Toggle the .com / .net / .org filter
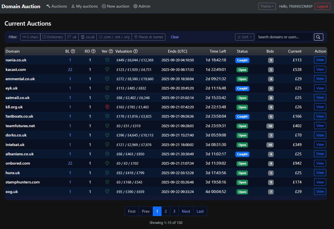The height and width of the screenshot is (229, 334). pyautogui.click(x=114, y=37)
